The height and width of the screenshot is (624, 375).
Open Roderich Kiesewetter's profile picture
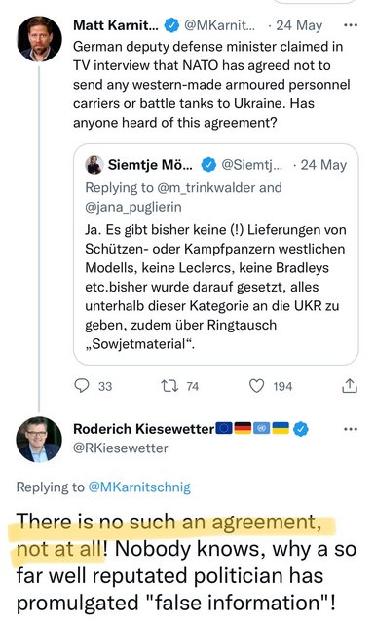tap(39, 440)
